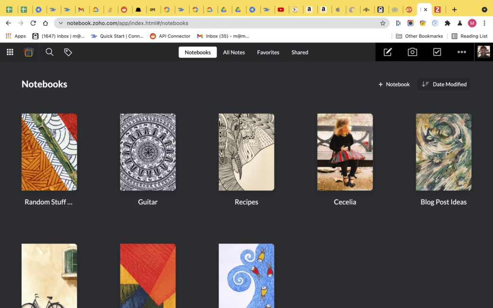The height and width of the screenshot is (308, 493).
Task: Add a new Notebook
Action: click(x=394, y=84)
